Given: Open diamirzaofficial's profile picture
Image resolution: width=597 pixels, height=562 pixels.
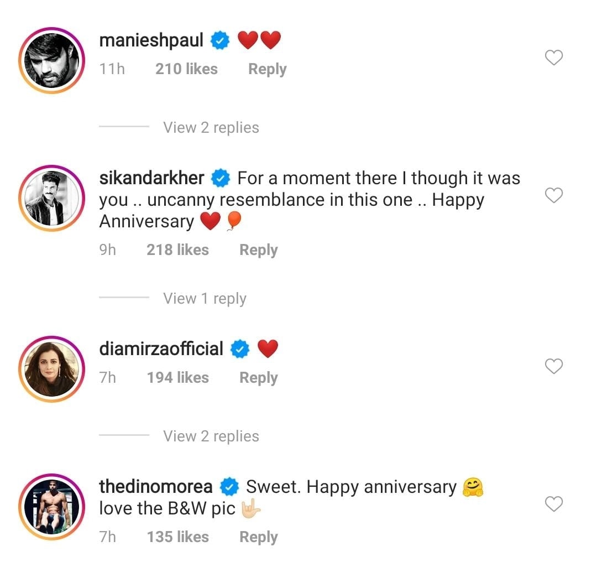Looking at the screenshot, I should pos(51,368).
